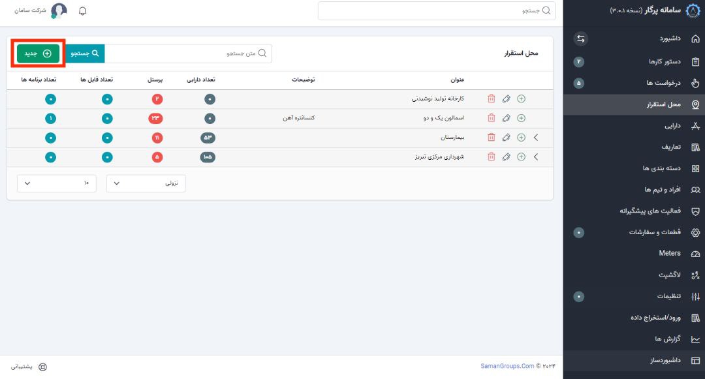Open داشبوردساز menu item
Viewport: 705px width, 379px height.
point(634,360)
